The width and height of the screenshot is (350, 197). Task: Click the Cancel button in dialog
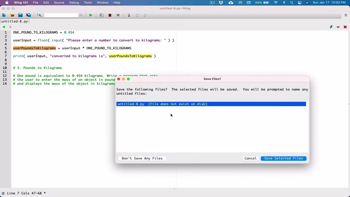coord(250,158)
